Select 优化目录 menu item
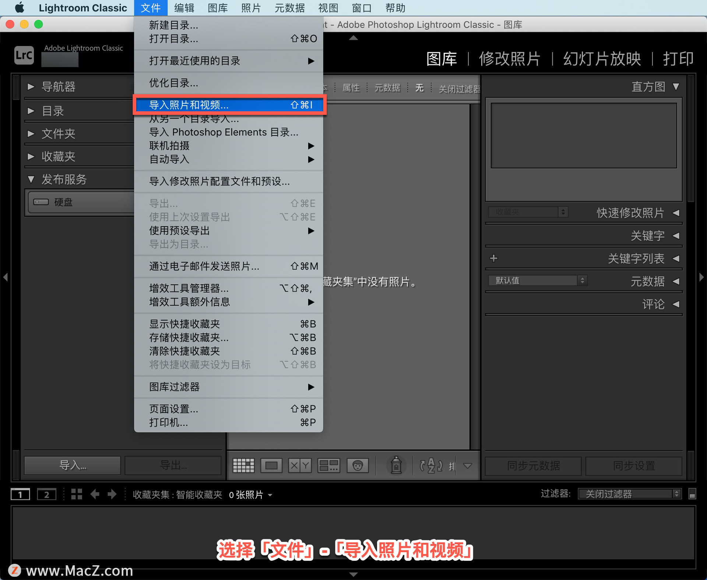The height and width of the screenshot is (580, 707). (229, 83)
